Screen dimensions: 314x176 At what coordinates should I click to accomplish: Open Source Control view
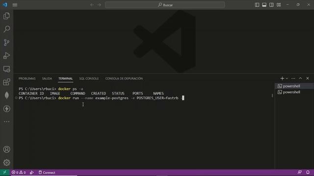tap(6, 43)
